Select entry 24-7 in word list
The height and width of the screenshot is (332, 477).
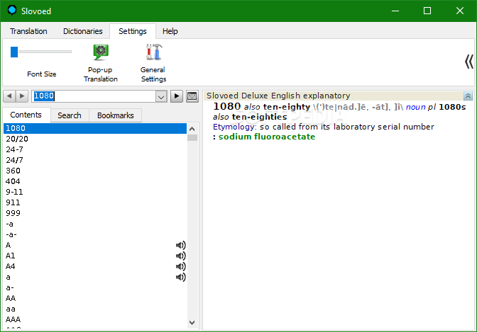point(95,149)
